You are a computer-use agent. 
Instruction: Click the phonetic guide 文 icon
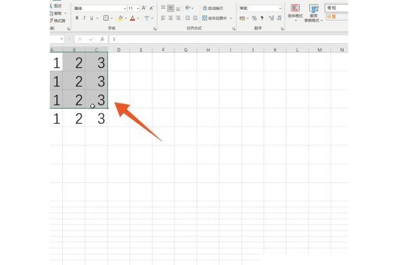(x=147, y=18)
